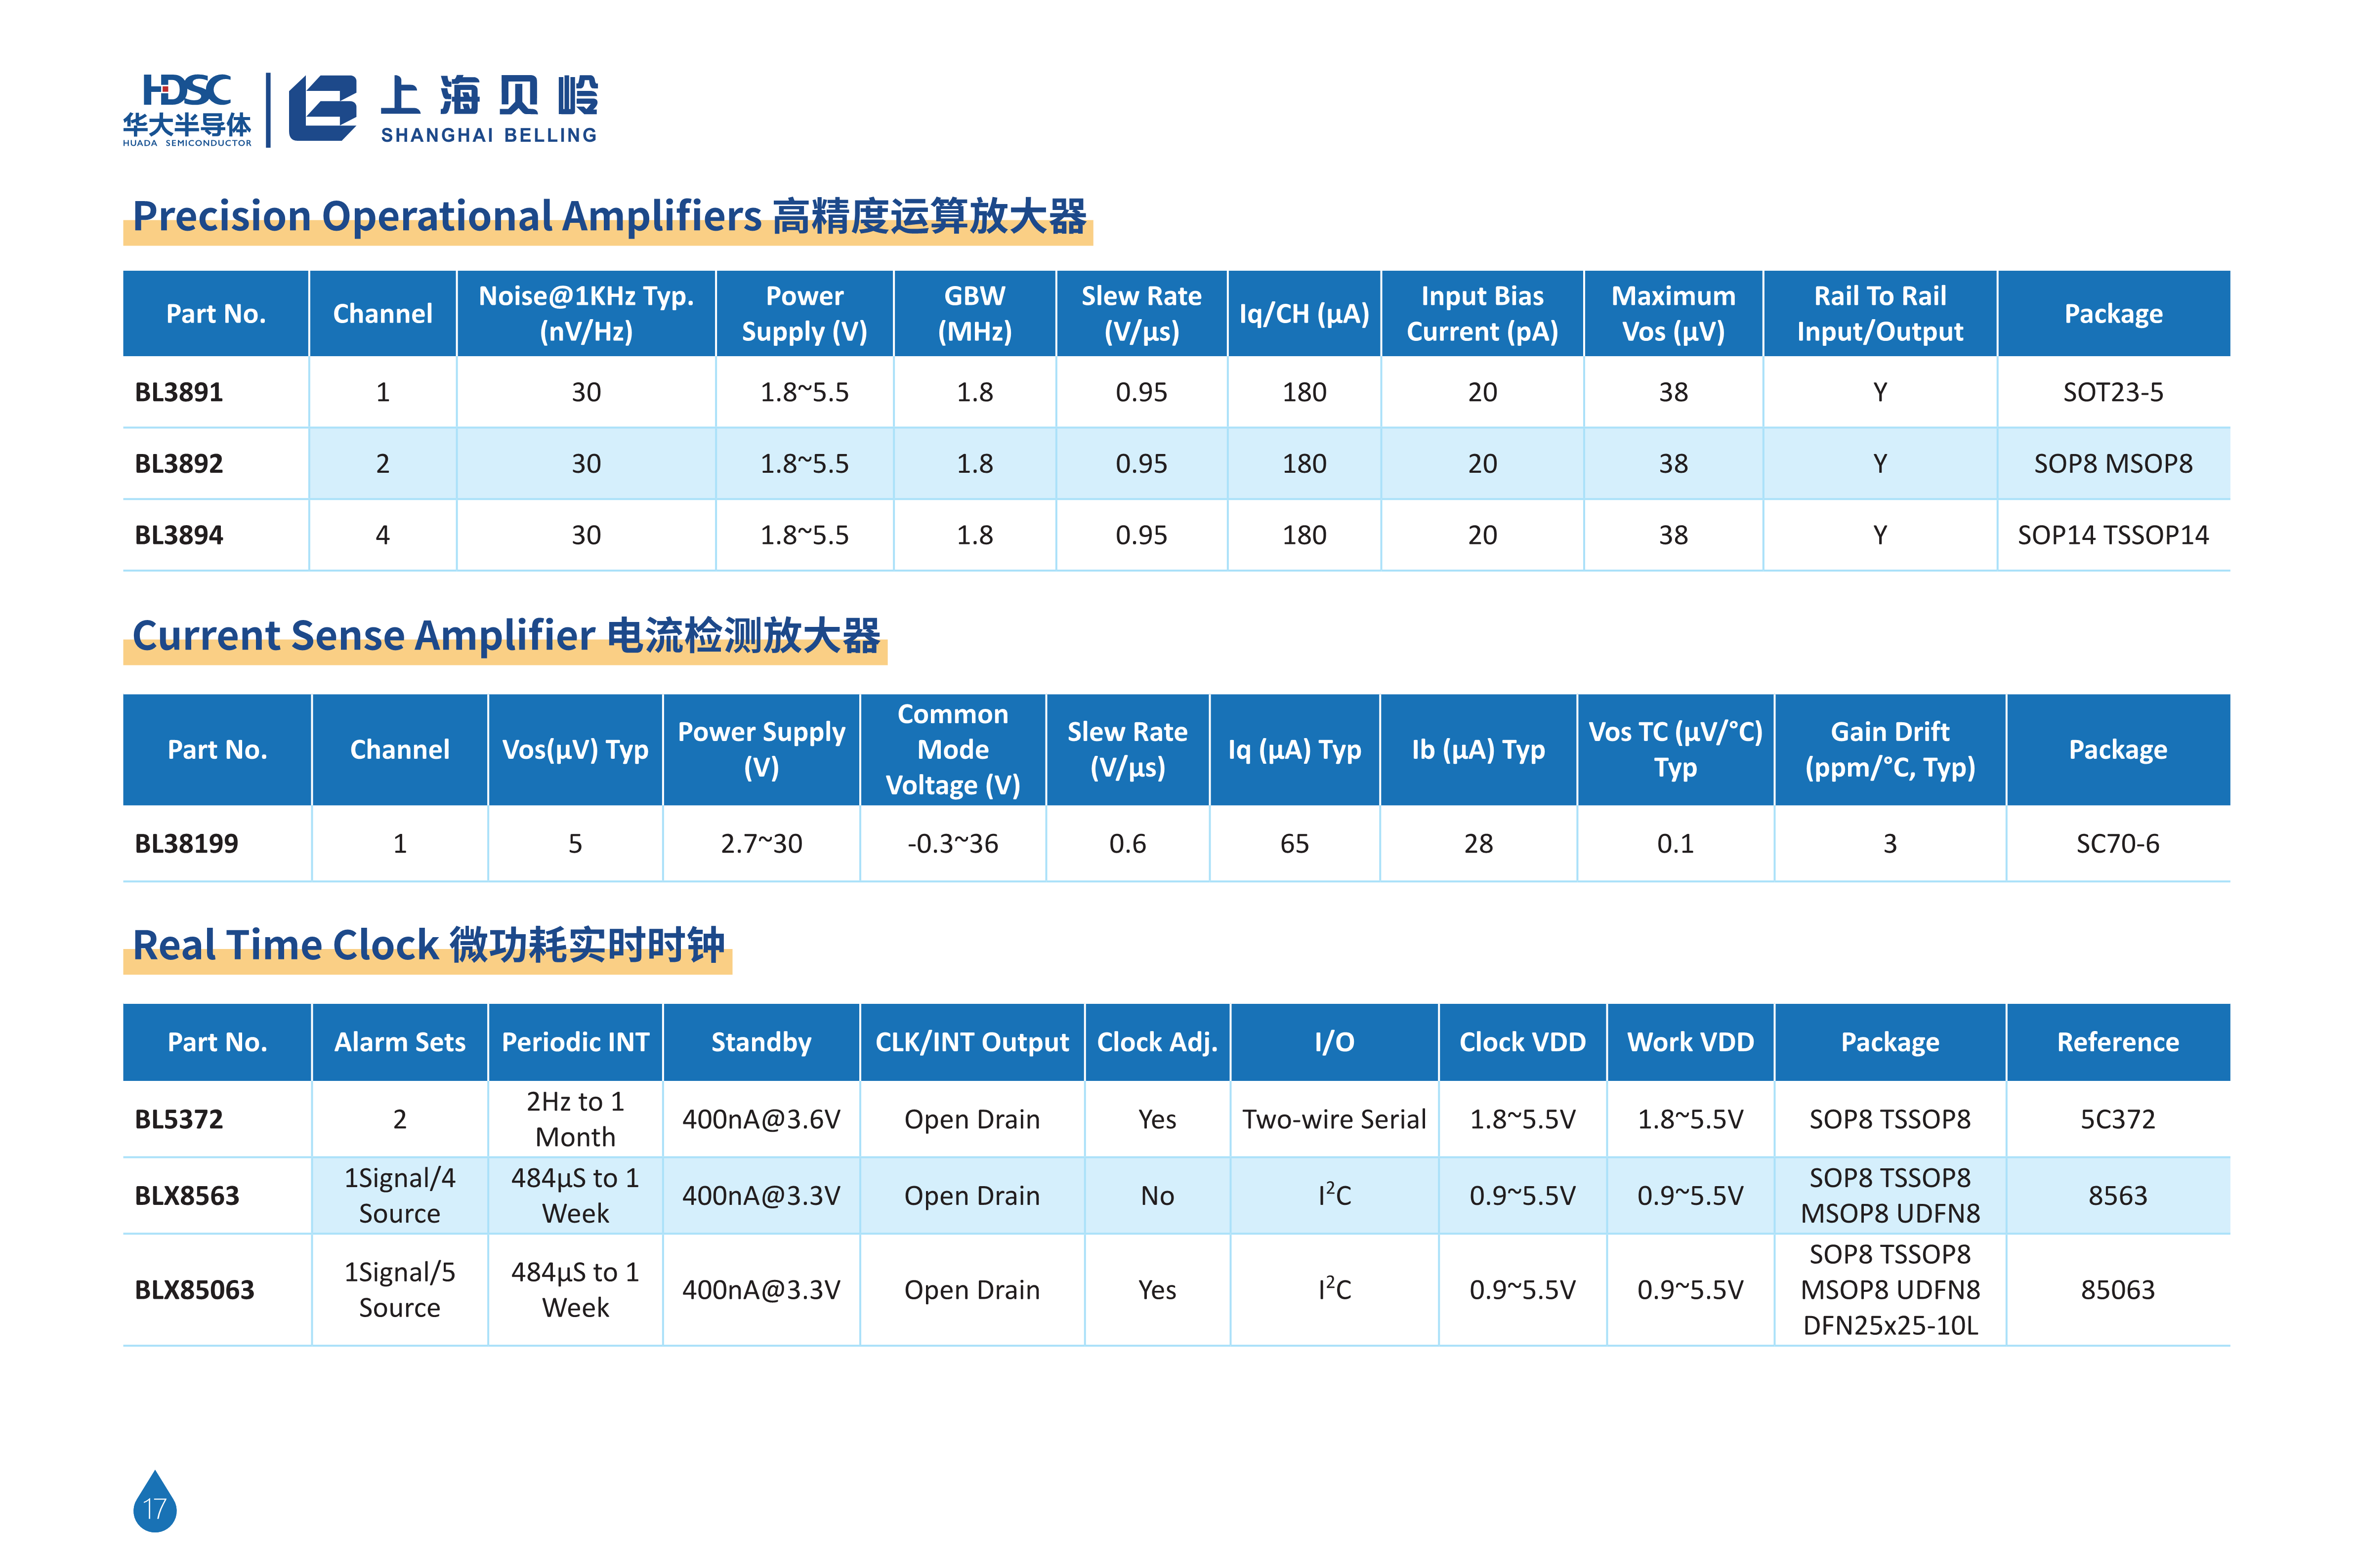Viewport: 2353px width, 1568px height.
Task: Click the page number 17 droplet icon
Action: 155,1501
